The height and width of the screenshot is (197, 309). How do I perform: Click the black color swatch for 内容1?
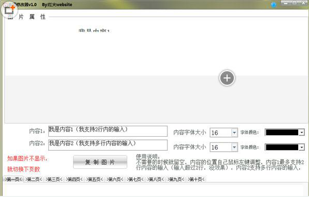click(x=282, y=133)
